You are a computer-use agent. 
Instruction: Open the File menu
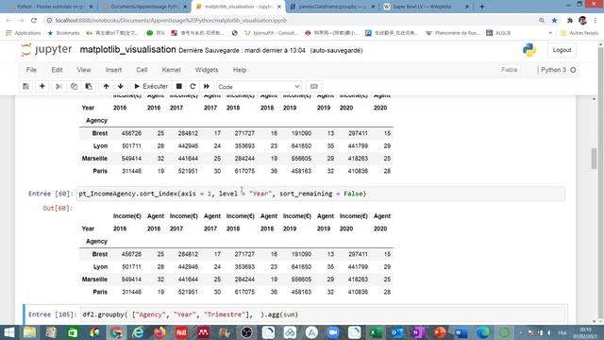(x=31, y=70)
